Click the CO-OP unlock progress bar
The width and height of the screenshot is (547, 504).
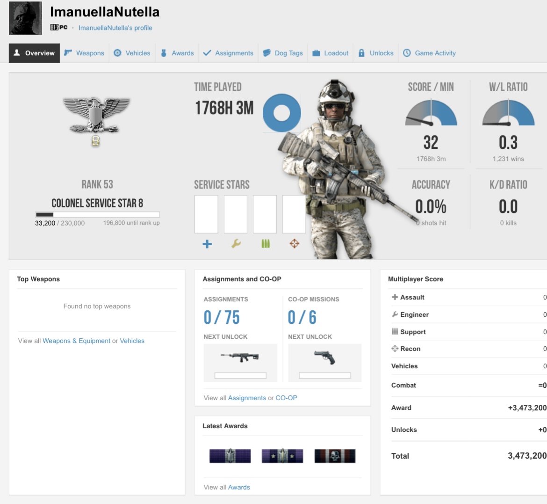pyautogui.click(x=325, y=375)
